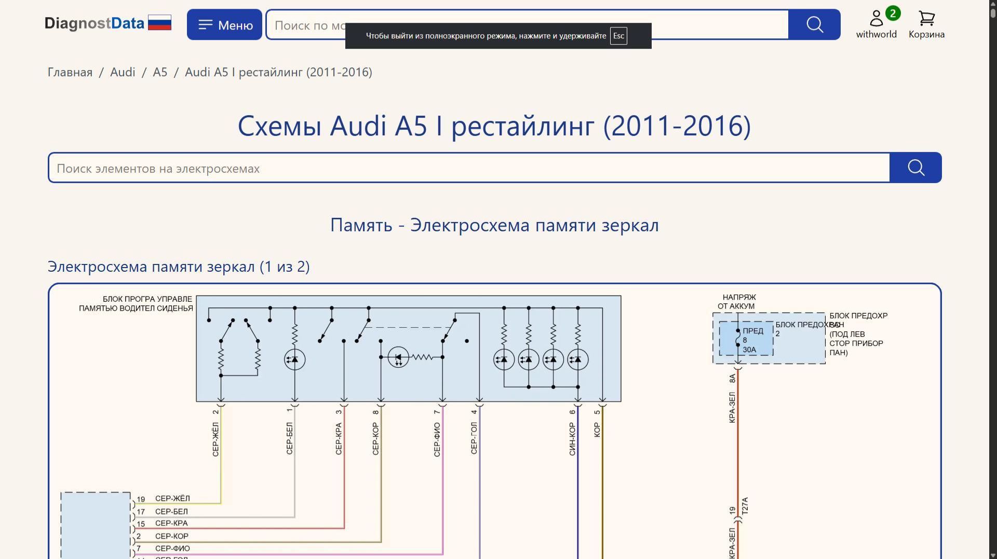This screenshot has width=997, height=559.
Task: Click the СЕР-ЖЁЛ label at pin 19
Action: click(x=172, y=498)
